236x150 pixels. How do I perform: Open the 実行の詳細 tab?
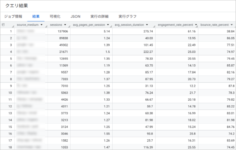[99, 17]
